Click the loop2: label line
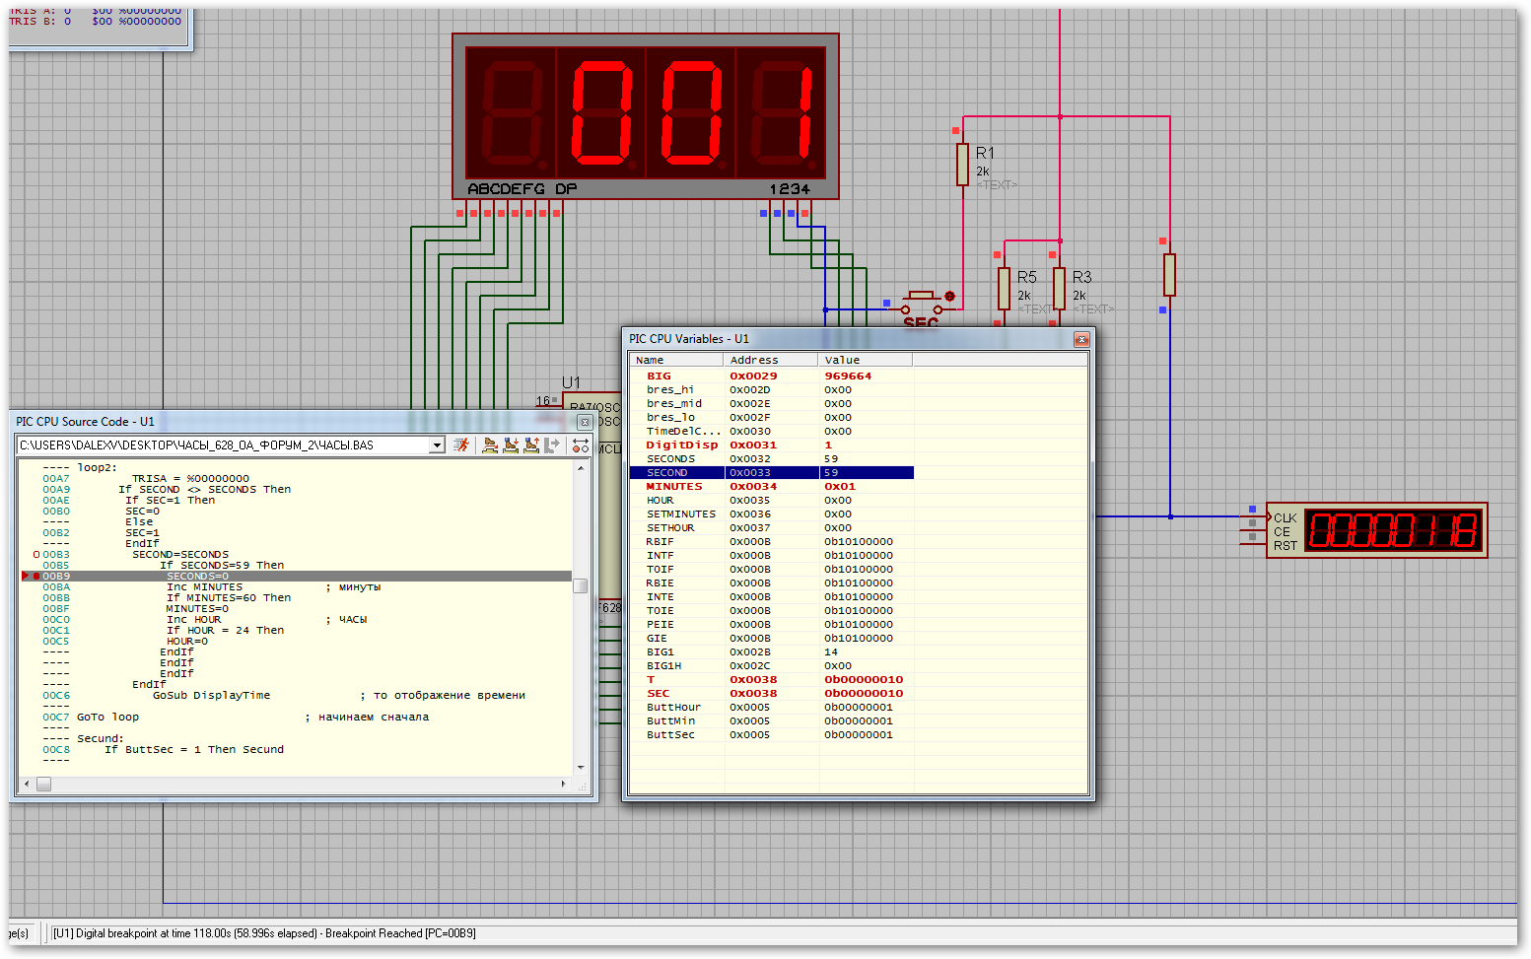The height and width of the screenshot is (959, 1531). click(x=97, y=468)
